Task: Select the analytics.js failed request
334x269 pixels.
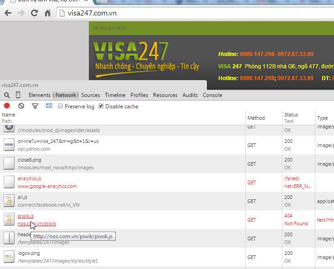Action: click(29, 179)
